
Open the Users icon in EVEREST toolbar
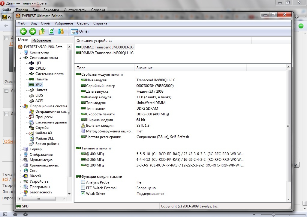click(x=61, y=31)
